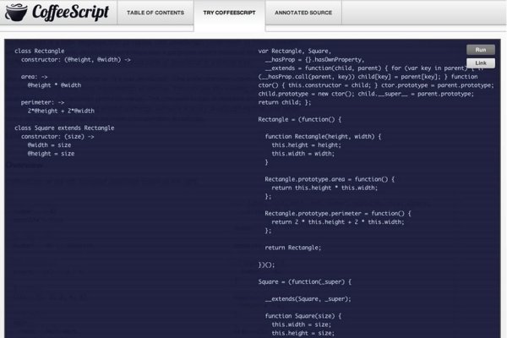Click 'this.height = height;' in output
507x338 pixels.
(x=306, y=145)
